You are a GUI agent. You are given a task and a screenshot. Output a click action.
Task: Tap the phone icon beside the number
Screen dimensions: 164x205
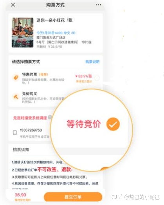coord(15,132)
